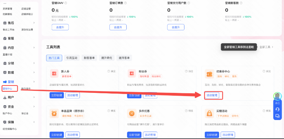This screenshot has width=284, height=139.
Task: Expand the 用户 menu chevron
Action: 34,97
